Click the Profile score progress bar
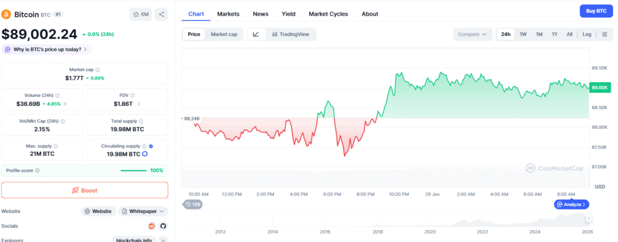This screenshot has width=618, height=242. pyautogui.click(x=133, y=170)
